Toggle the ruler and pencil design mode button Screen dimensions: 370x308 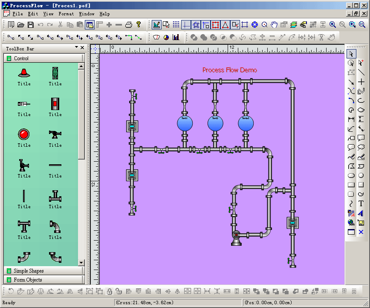pos(157,25)
